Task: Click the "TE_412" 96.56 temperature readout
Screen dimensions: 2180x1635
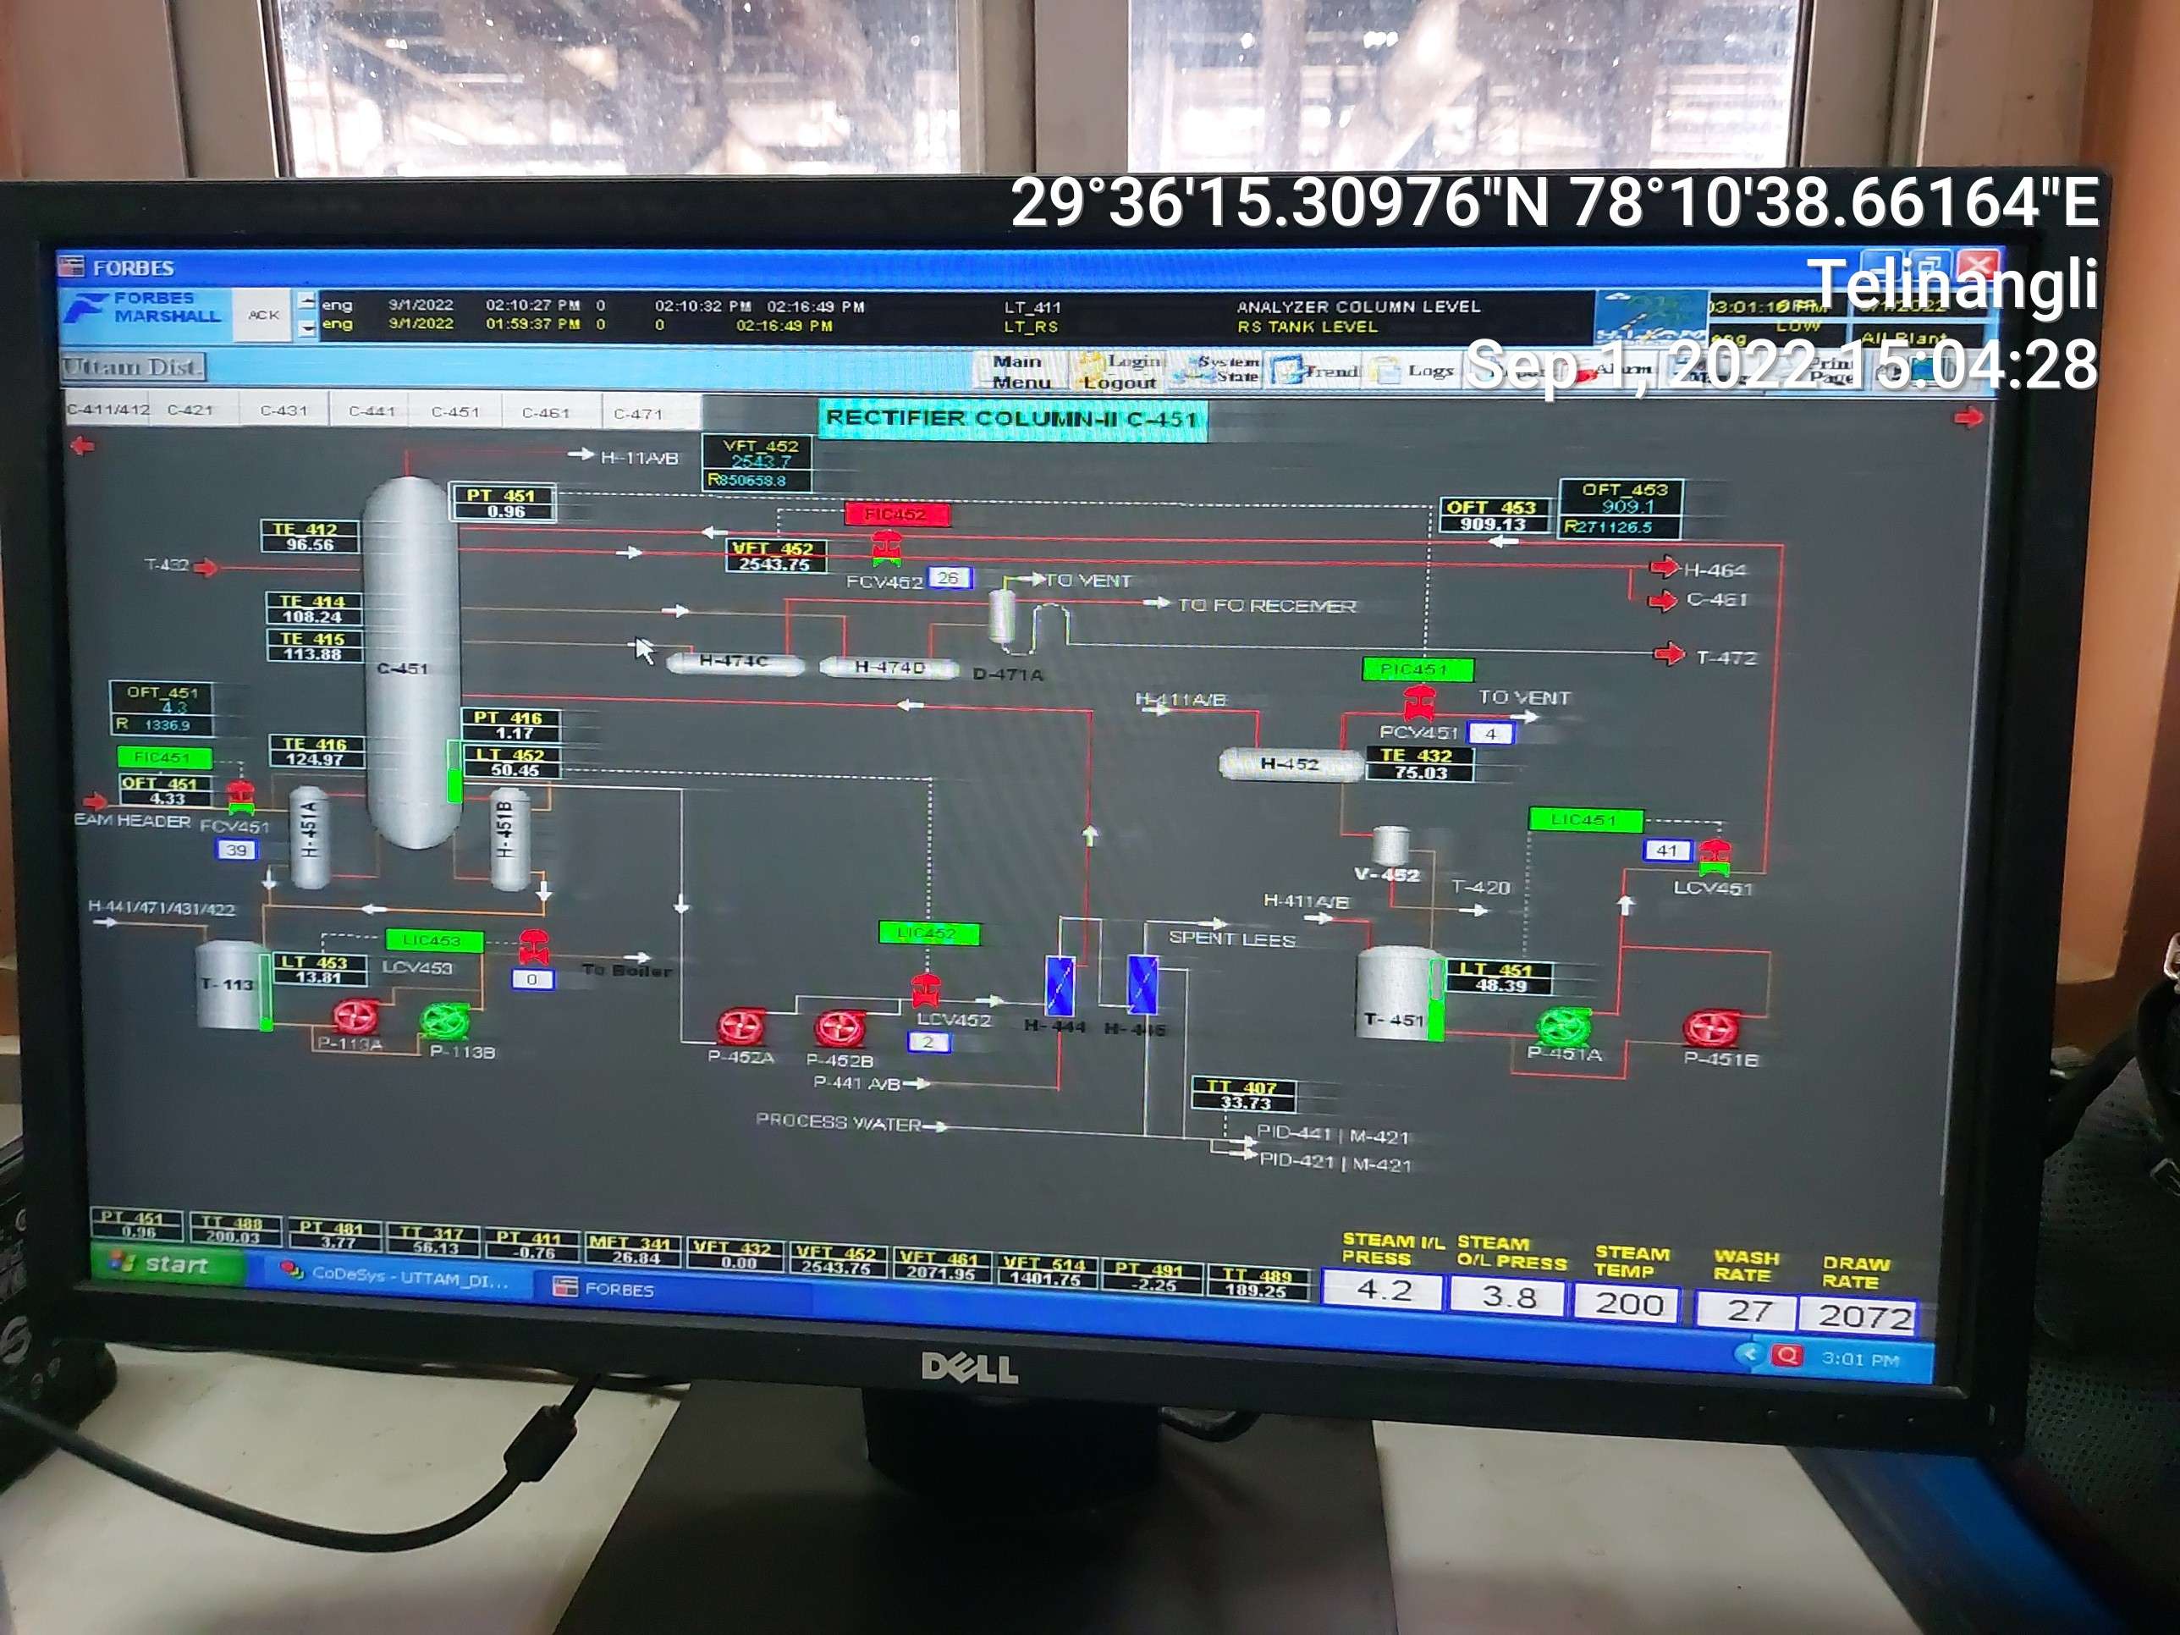Action: (311, 537)
